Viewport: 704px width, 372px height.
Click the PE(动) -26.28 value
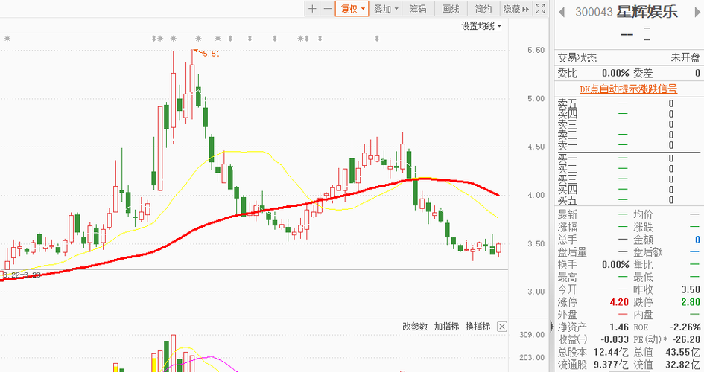(x=685, y=340)
